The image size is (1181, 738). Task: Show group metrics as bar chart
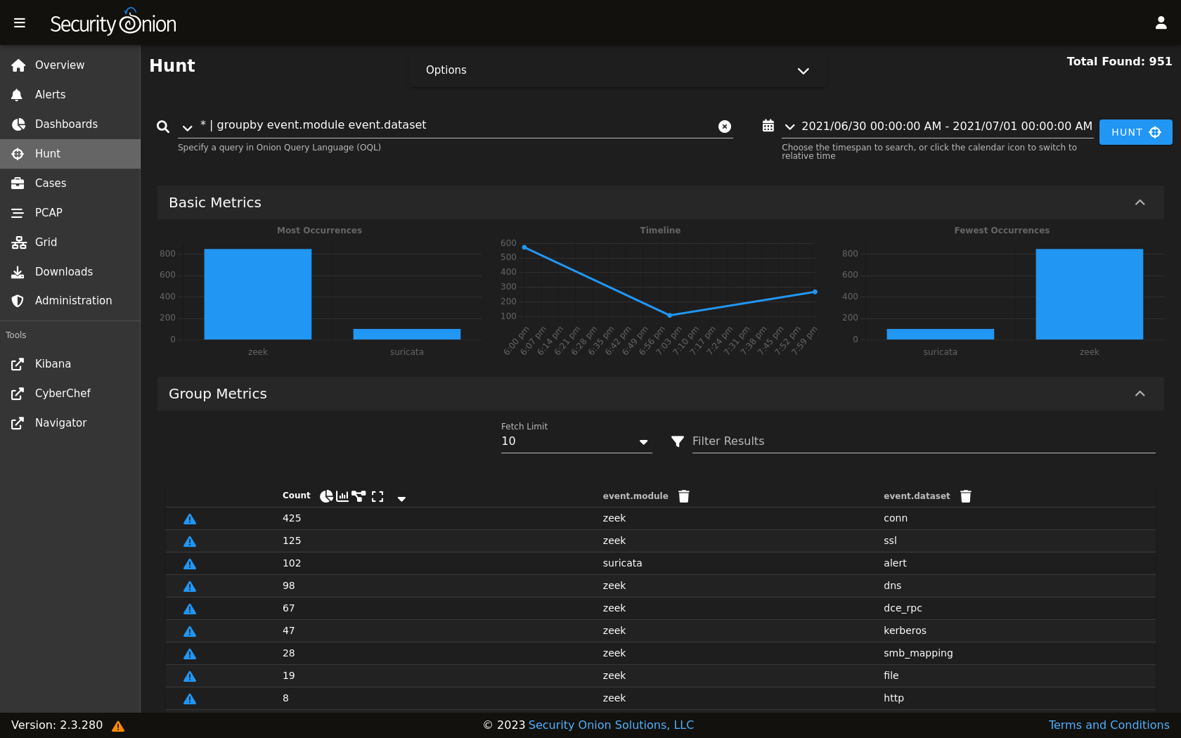click(x=342, y=496)
